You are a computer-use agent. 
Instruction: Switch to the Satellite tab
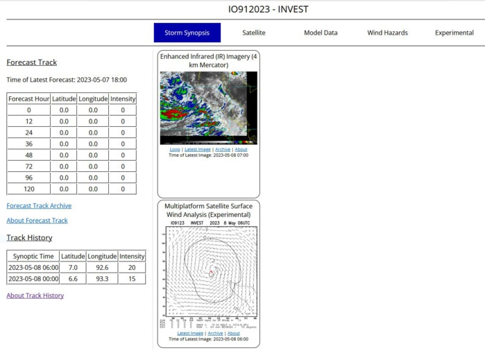[253, 33]
